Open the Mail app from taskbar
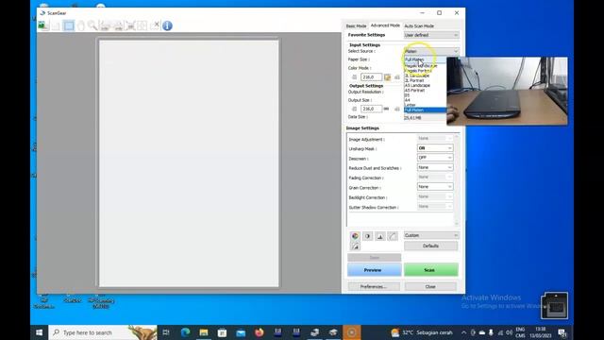This screenshot has height=340, width=604. point(241,332)
